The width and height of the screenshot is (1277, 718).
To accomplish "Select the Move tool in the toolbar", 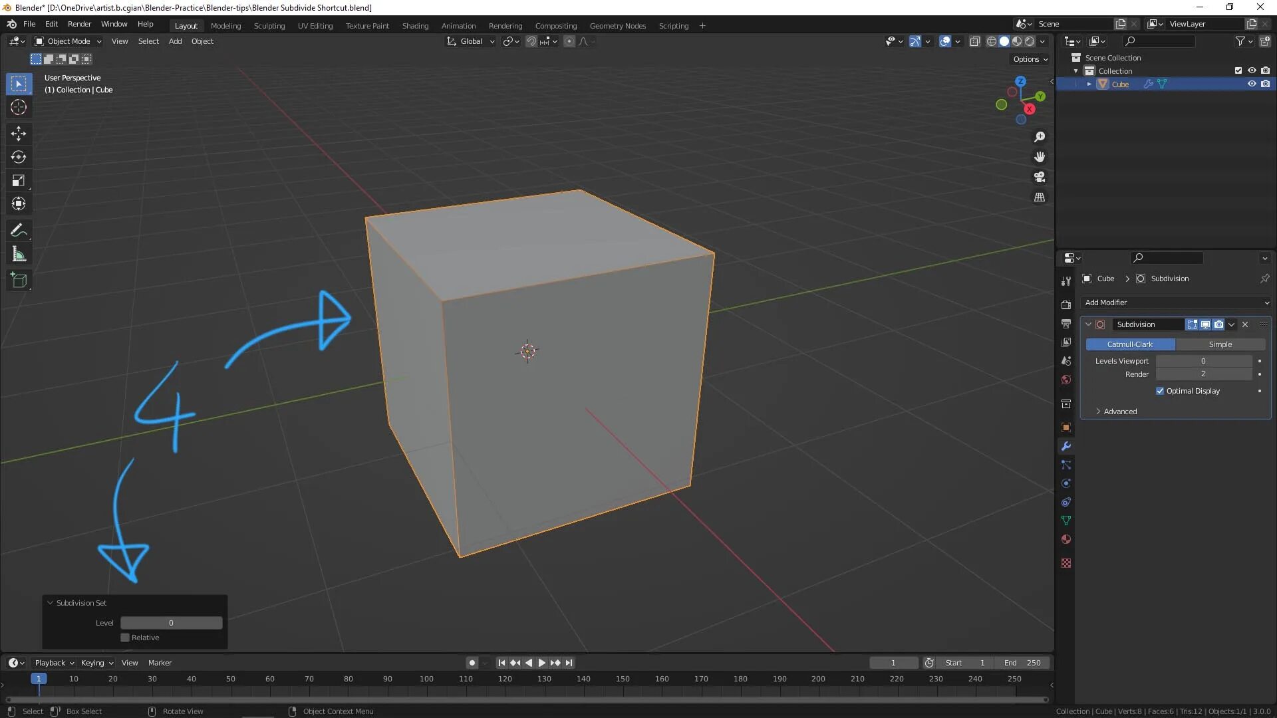I will pyautogui.click(x=19, y=134).
